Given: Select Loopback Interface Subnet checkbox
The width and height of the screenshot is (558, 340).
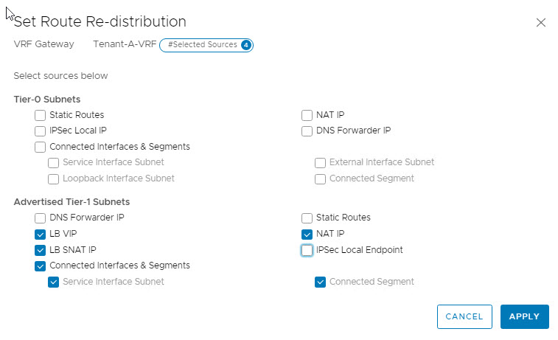Looking at the screenshot, I should 54,178.
